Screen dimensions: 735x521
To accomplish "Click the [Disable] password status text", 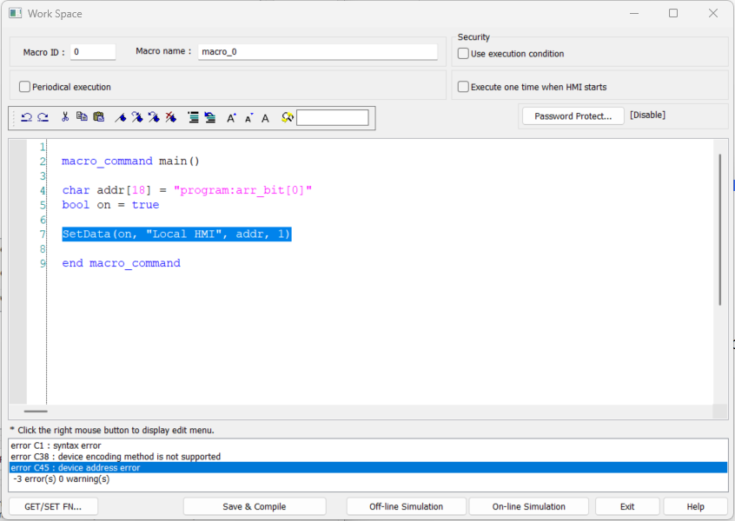I will [x=647, y=115].
